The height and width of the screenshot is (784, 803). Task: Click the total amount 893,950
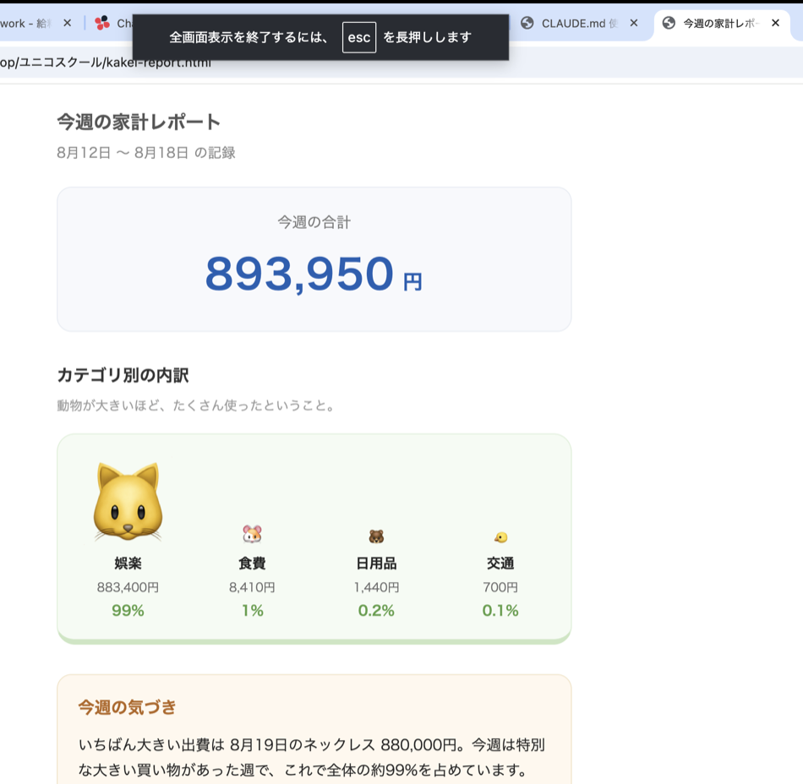[x=299, y=275]
